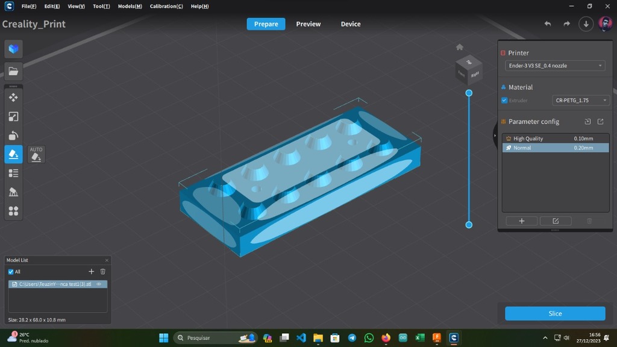Image resolution: width=617 pixels, height=347 pixels.
Task: Select the Move tool in left toolbar
Action: 13,98
